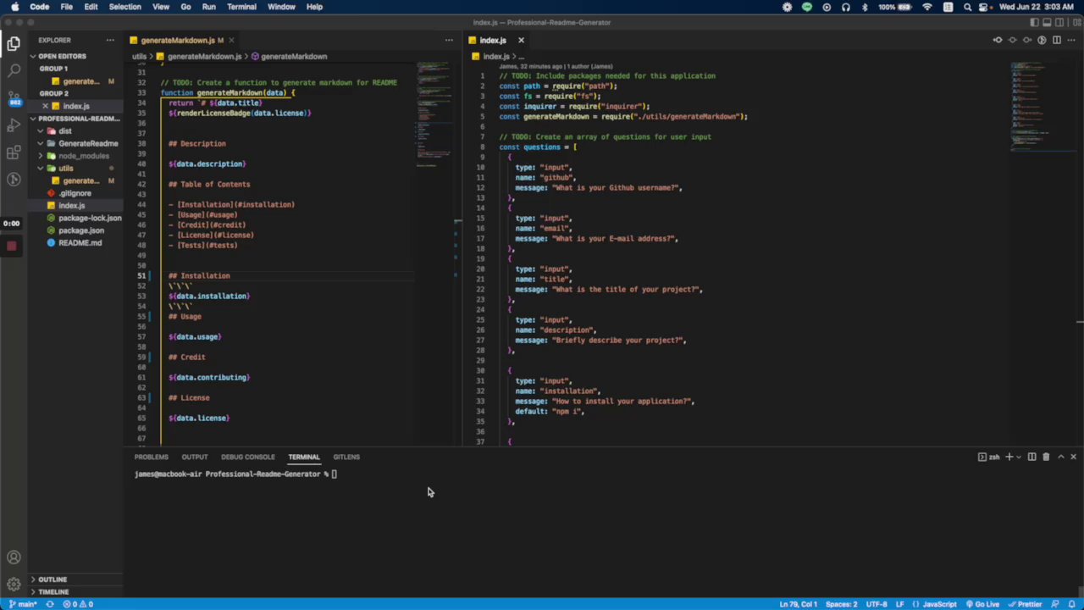Click Prettier in the status bar
1084x610 pixels.
[x=1026, y=604]
